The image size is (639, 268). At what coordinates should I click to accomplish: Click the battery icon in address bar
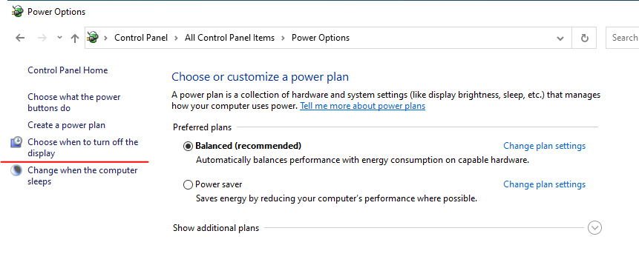[93, 38]
